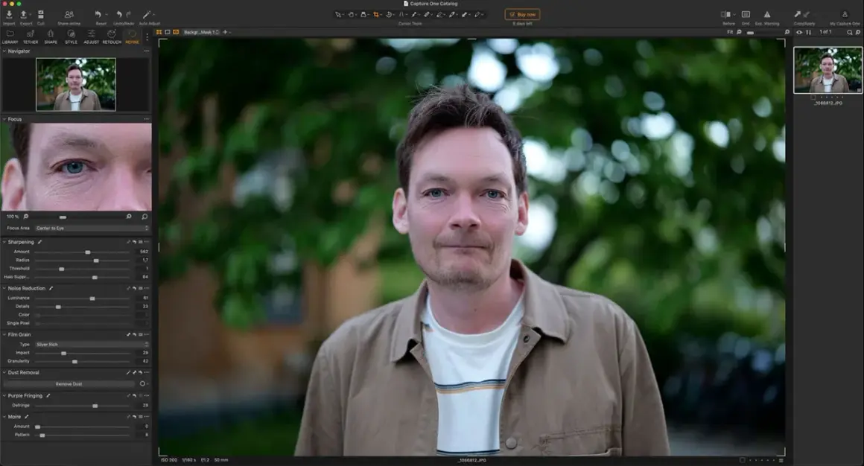The image size is (864, 466).
Task: Click the Noise Reduction reset arrow
Action: 134,288
